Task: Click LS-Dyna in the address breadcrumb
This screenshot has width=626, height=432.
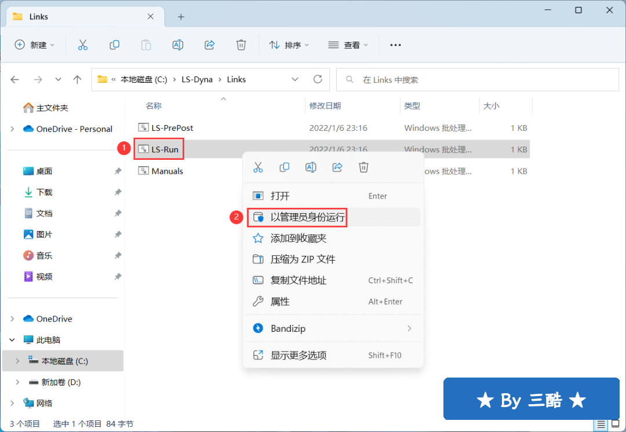Action: coord(197,79)
